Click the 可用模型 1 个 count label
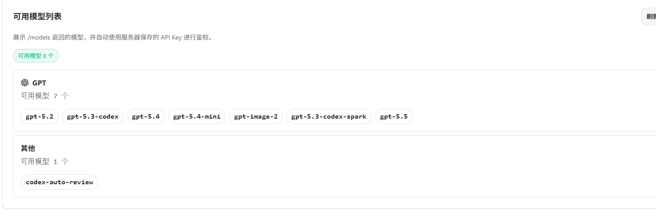 coord(45,161)
